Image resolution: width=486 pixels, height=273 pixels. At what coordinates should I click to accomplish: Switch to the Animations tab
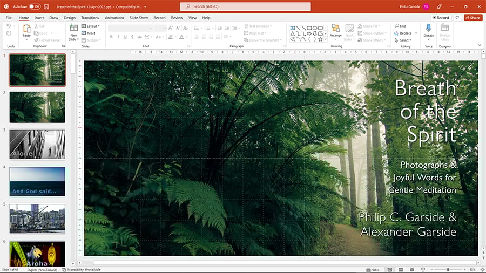pyautogui.click(x=114, y=18)
